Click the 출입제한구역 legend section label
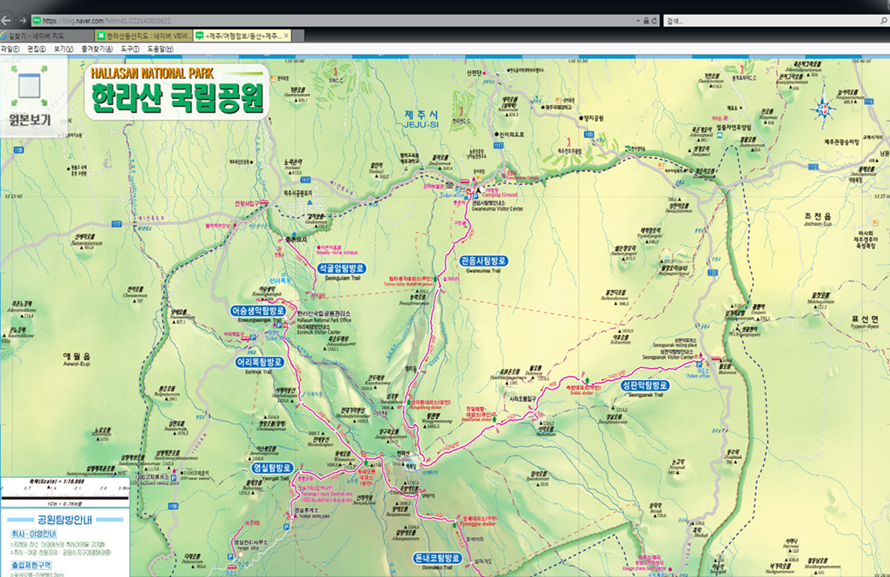This screenshot has height=577, width=890. pyautogui.click(x=31, y=565)
